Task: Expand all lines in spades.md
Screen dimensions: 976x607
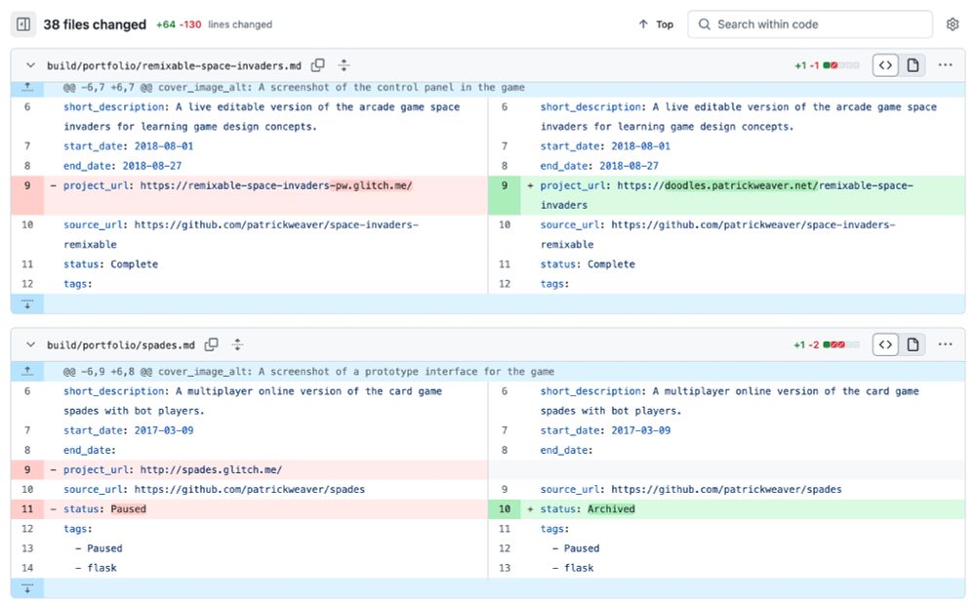Action: point(237,344)
